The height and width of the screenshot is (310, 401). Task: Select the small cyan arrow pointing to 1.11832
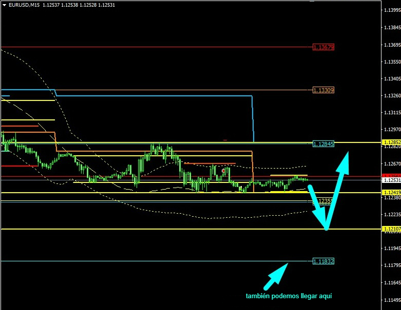[x=276, y=277]
